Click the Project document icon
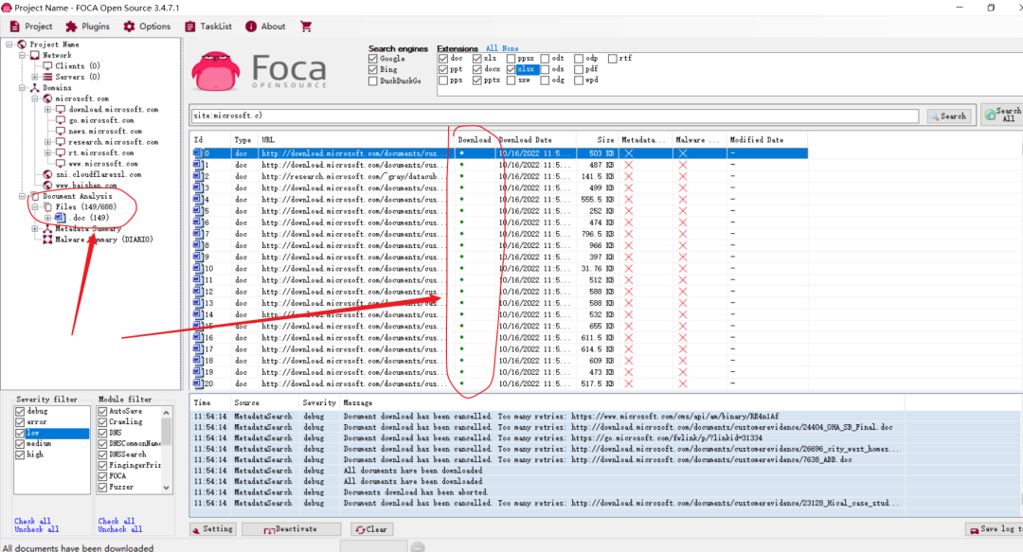1023x552 pixels. [x=14, y=27]
